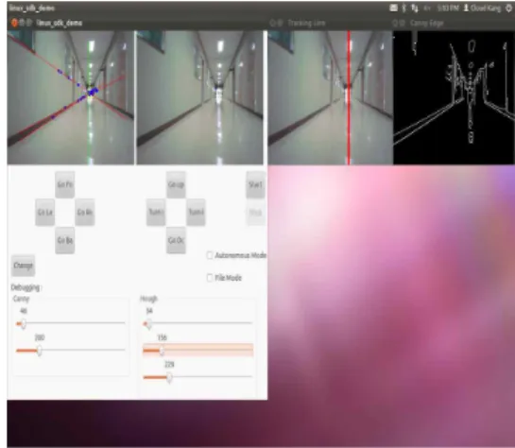The width and height of the screenshot is (515, 448).
Task: Open the sound volume indicator
Action: click(427, 8)
